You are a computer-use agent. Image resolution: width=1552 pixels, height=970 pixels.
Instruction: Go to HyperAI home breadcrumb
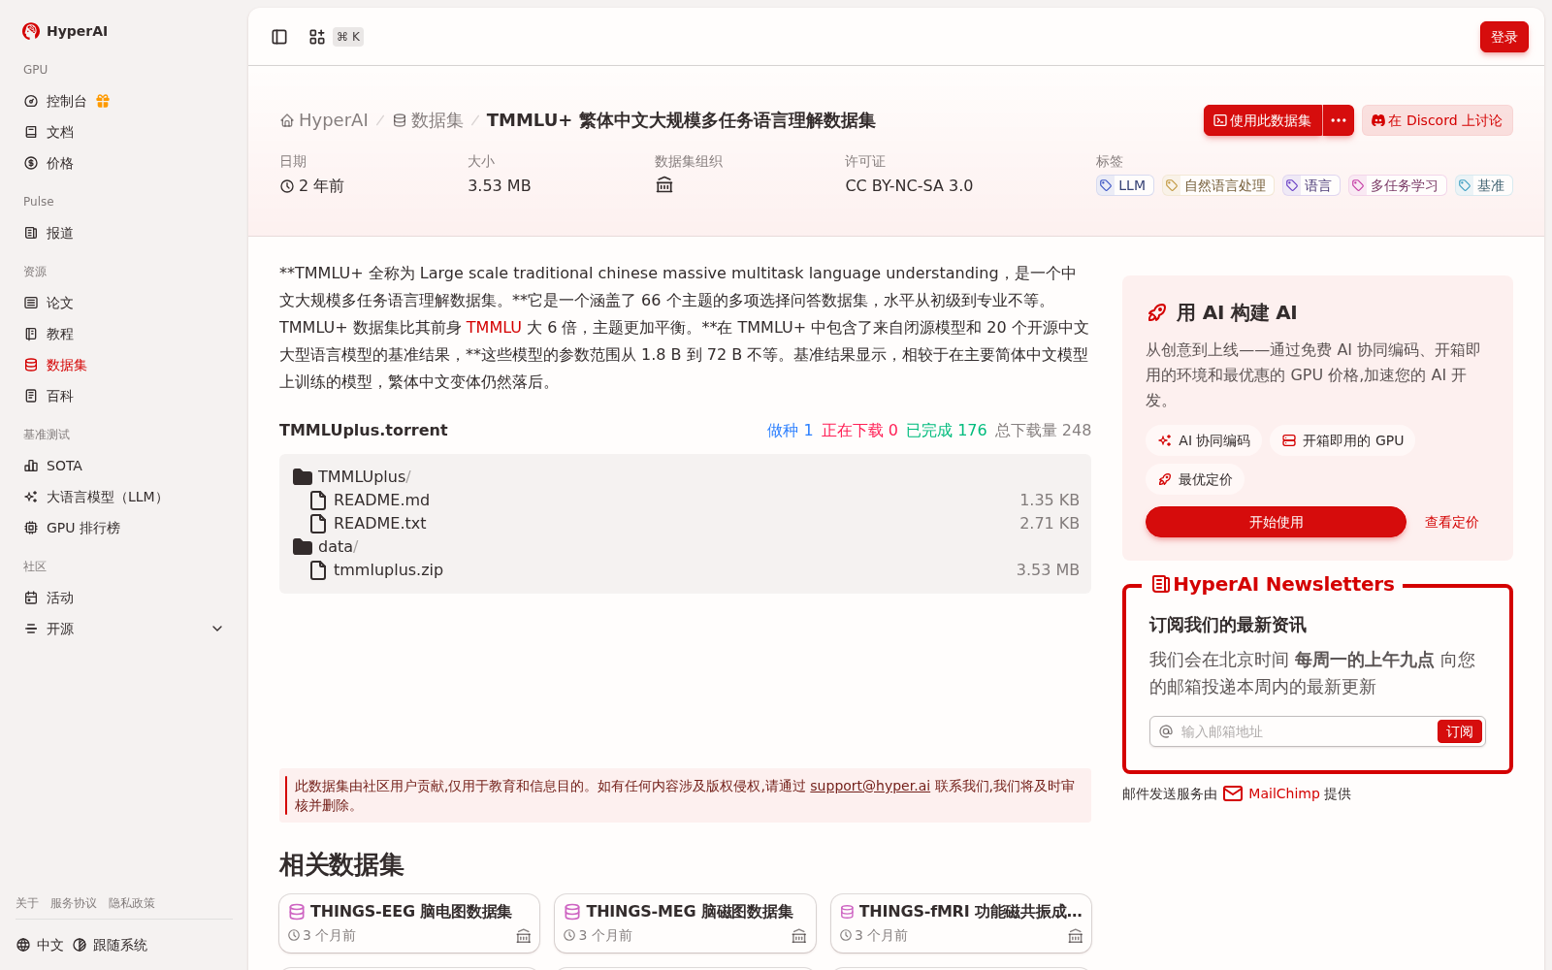tap(324, 120)
